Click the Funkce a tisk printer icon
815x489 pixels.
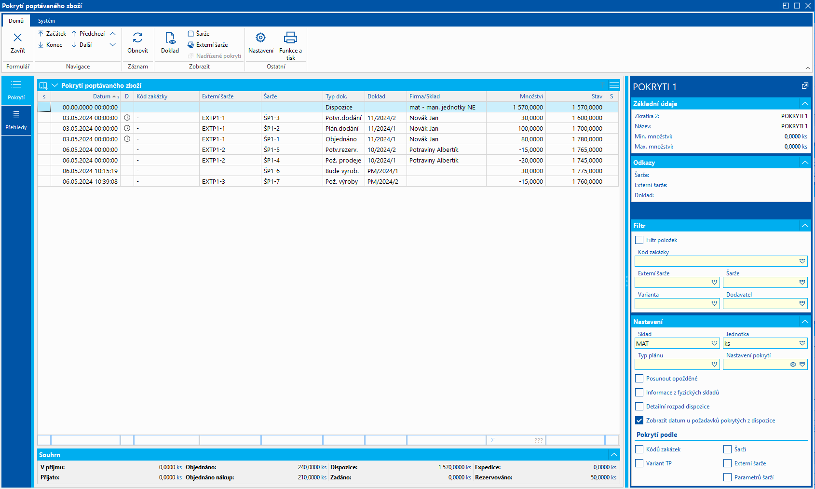click(290, 38)
